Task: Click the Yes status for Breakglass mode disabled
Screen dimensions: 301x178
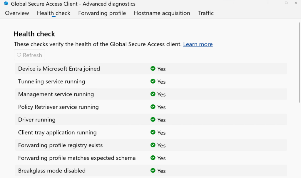Action: point(162,171)
